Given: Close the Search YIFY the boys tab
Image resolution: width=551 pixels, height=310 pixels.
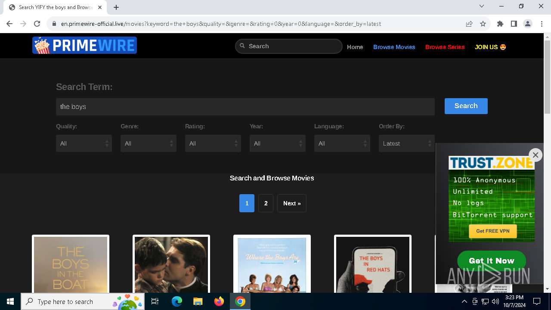Looking at the screenshot, I should [100, 7].
